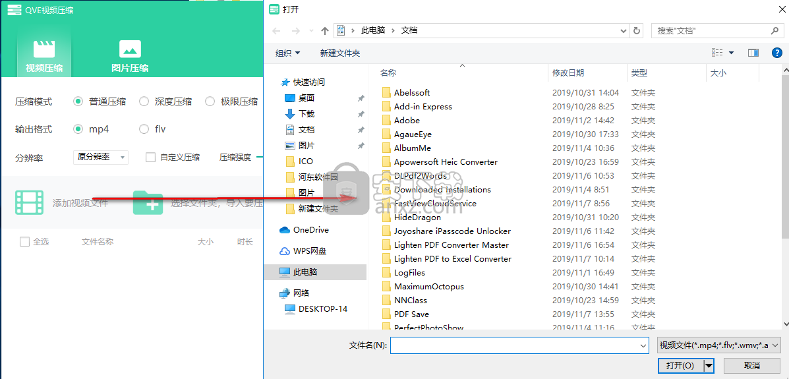
Task: Select 此电脑 in the navigation pane
Action: [315, 272]
